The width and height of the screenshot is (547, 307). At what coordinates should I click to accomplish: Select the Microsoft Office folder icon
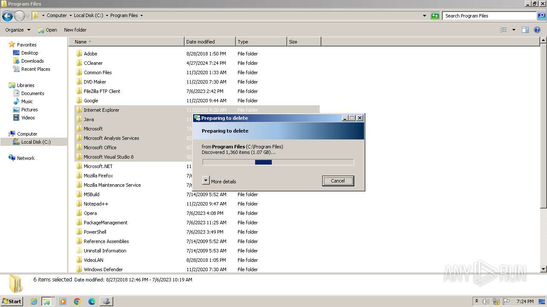(79, 148)
